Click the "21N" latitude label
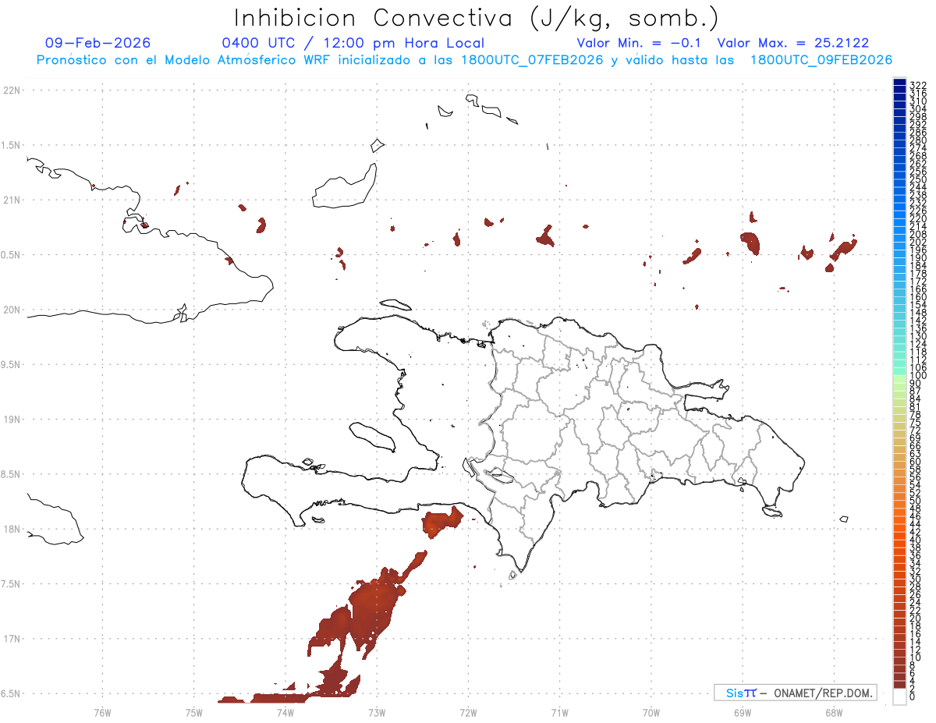The image size is (936, 723). tap(11, 200)
